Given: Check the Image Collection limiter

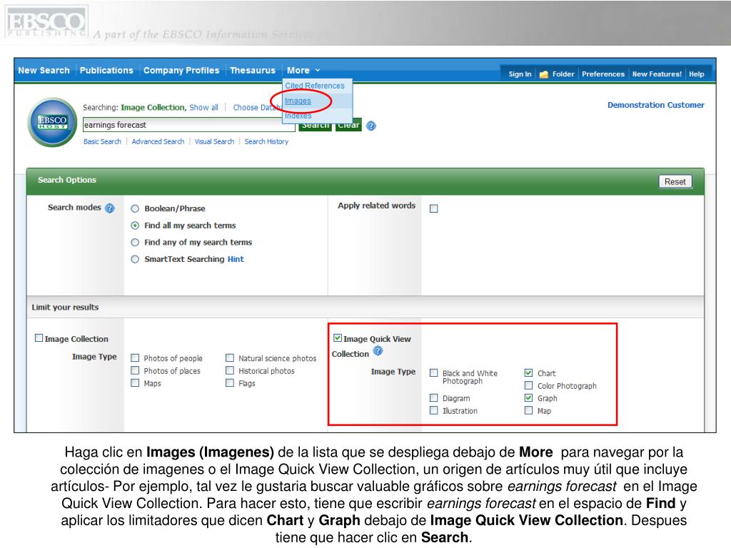Looking at the screenshot, I should (x=39, y=338).
